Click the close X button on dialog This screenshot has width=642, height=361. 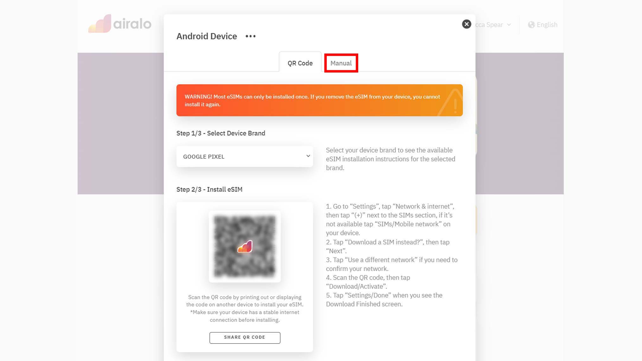[x=467, y=24]
